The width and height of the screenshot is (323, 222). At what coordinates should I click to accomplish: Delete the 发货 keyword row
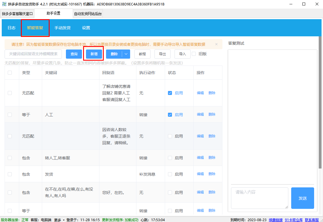(212, 174)
